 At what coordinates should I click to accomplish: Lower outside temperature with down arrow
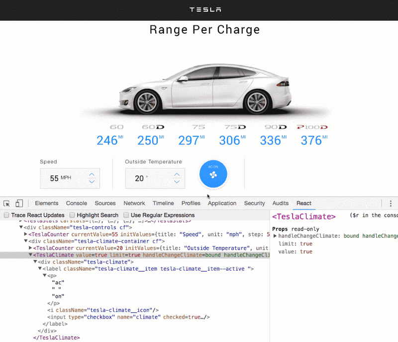pyautogui.click(x=177, y=182)
